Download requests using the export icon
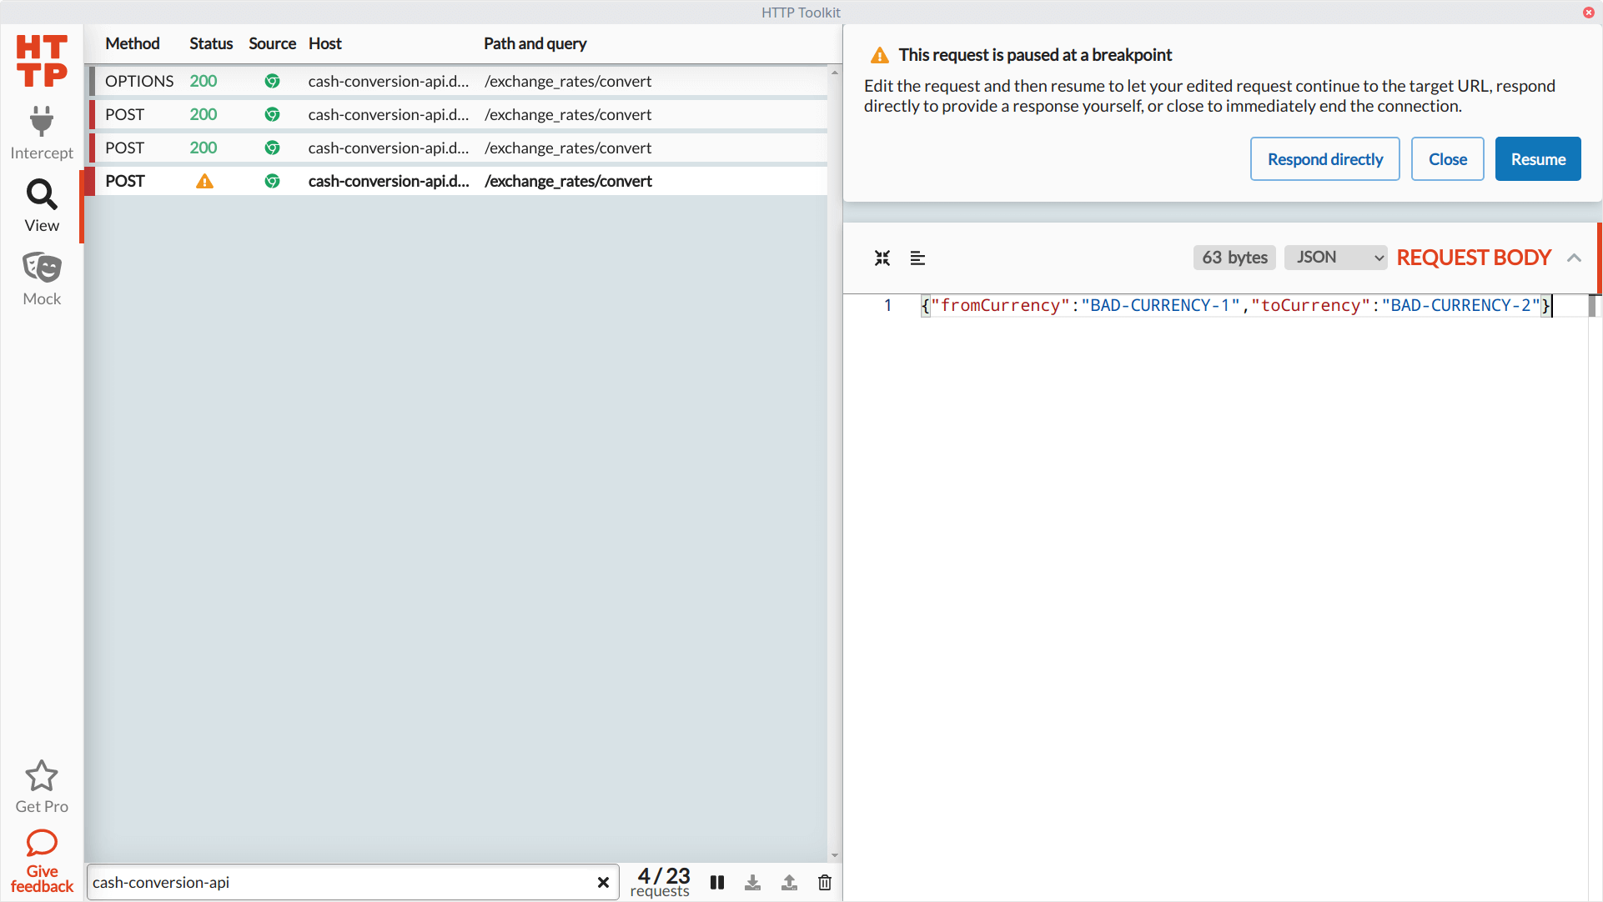This screenshot has width=1603, height=902. [x=753, y=882]
